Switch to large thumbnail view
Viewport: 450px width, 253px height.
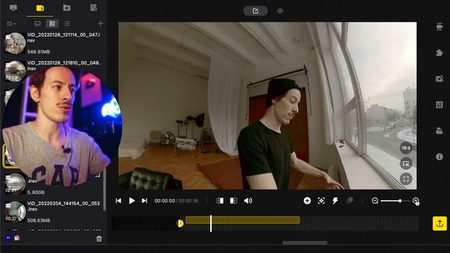click(x=37, y=23)
